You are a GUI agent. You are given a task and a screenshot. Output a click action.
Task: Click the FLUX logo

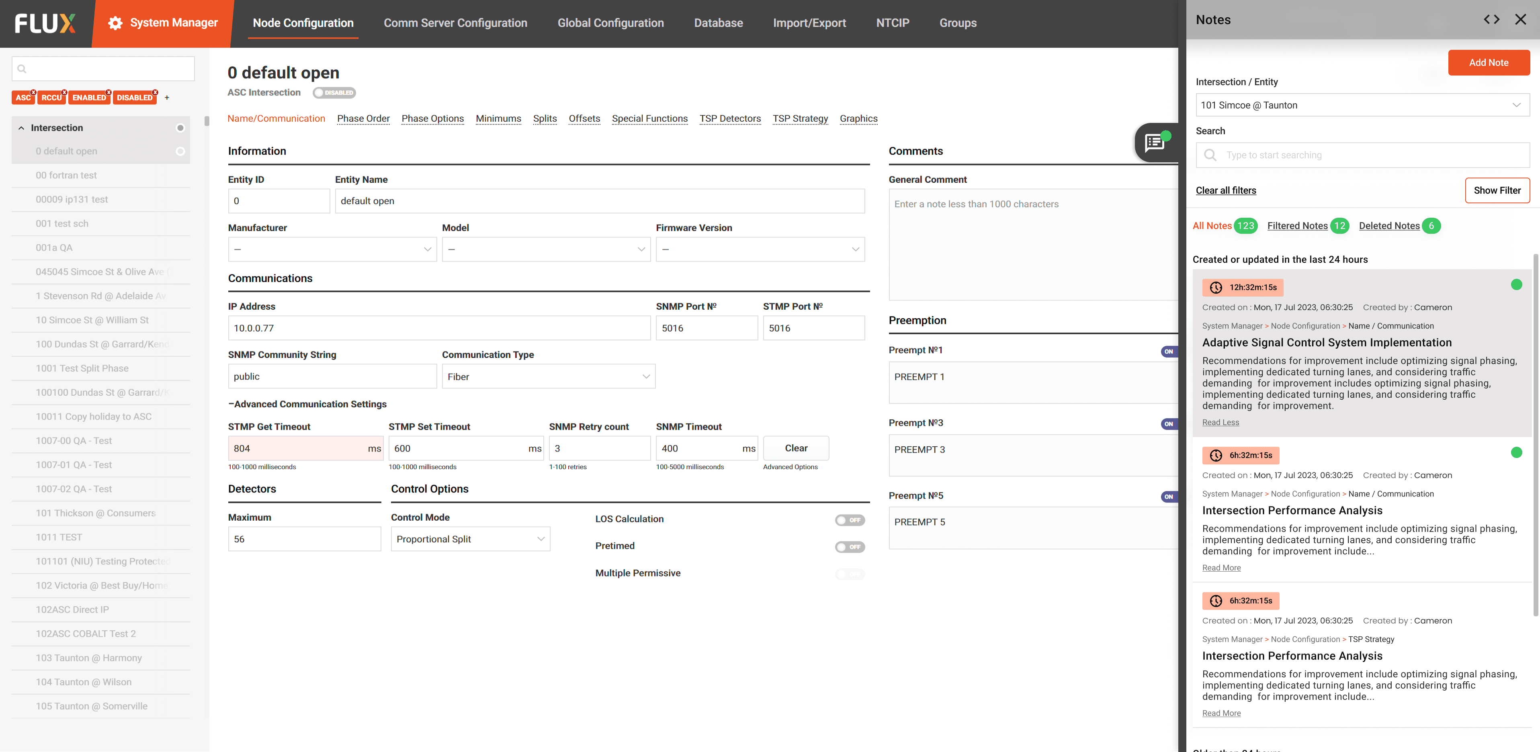pos(45,23)
